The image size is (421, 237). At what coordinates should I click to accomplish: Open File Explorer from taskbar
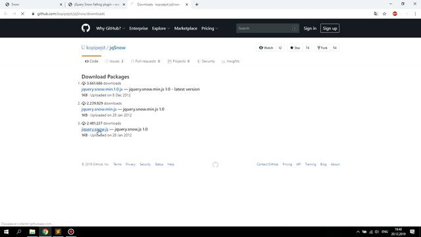pyautogui.click(x=32, y=232)
